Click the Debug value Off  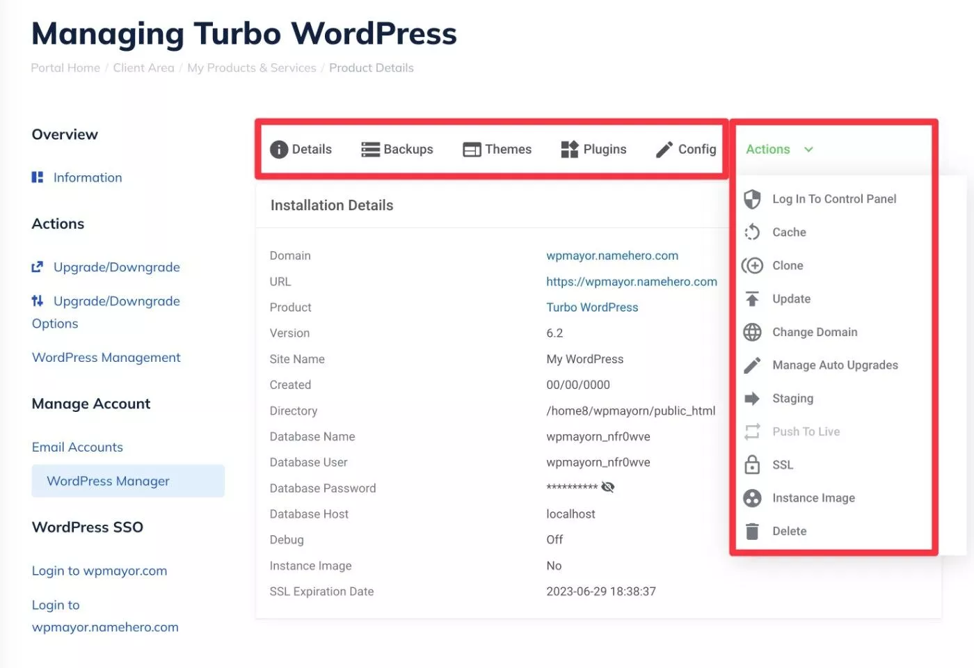554,540
